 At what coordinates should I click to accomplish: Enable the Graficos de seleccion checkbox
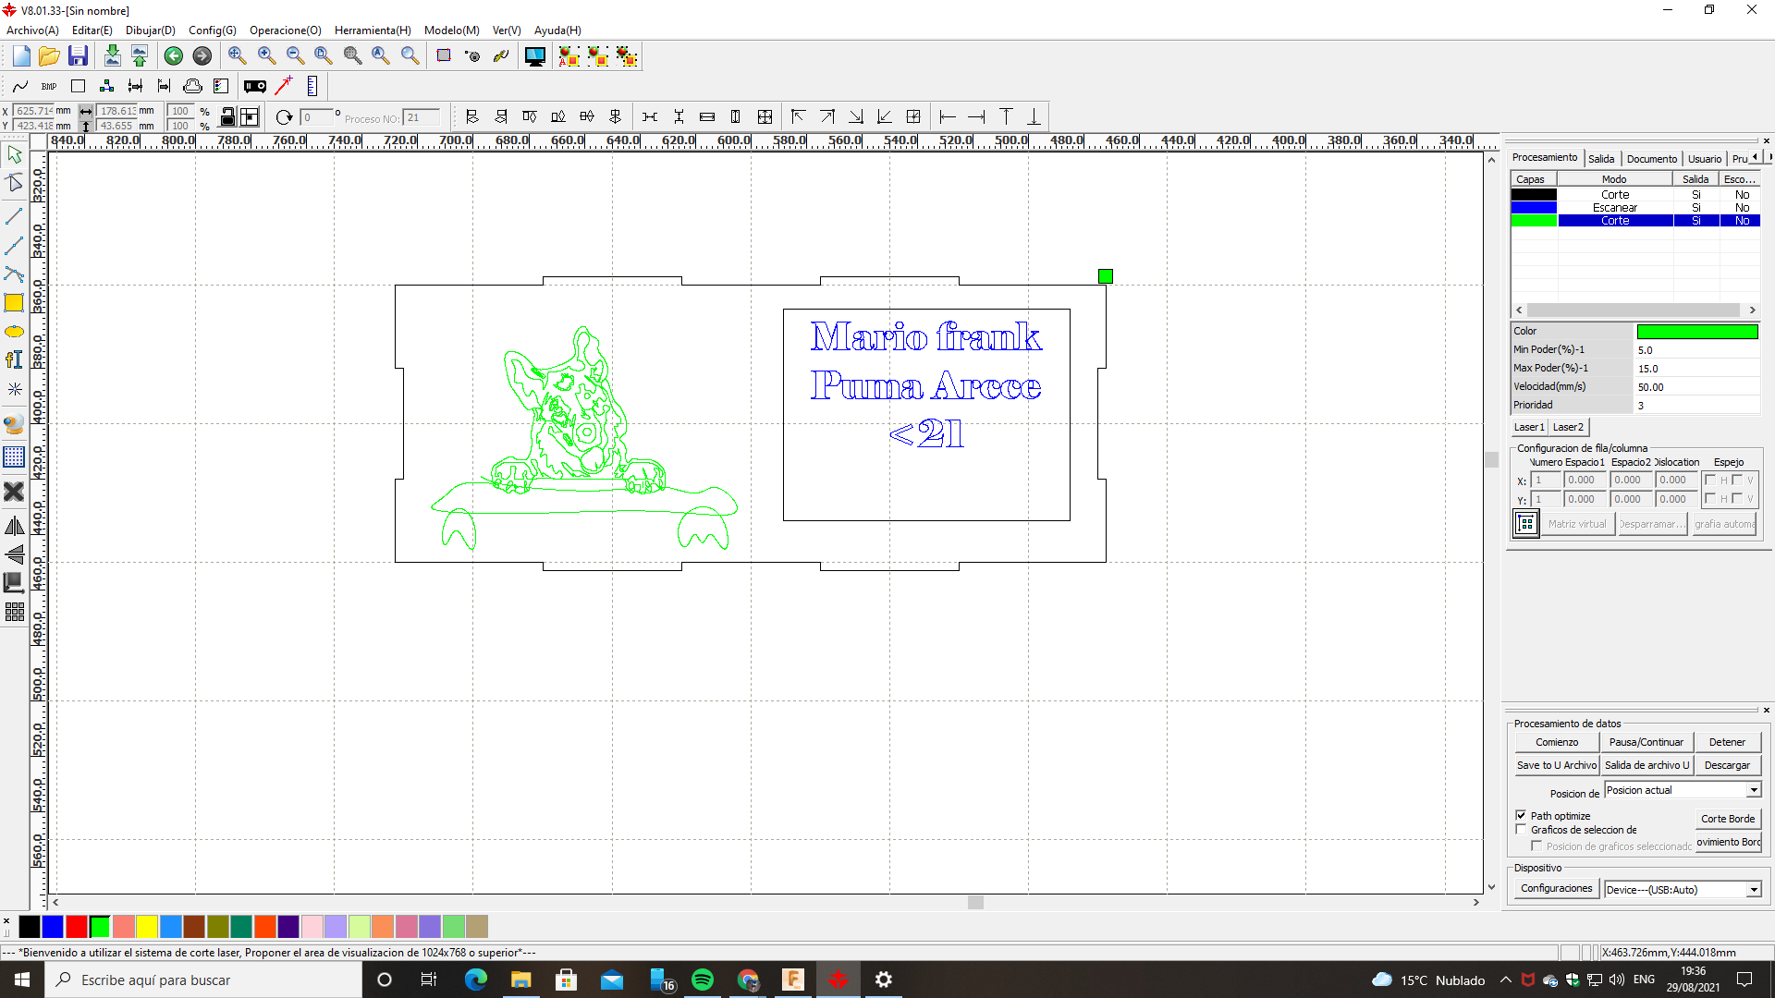(1522, 829)
